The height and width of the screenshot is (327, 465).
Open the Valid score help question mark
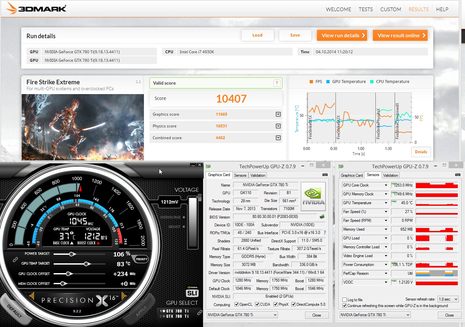[x=277, y=83]
